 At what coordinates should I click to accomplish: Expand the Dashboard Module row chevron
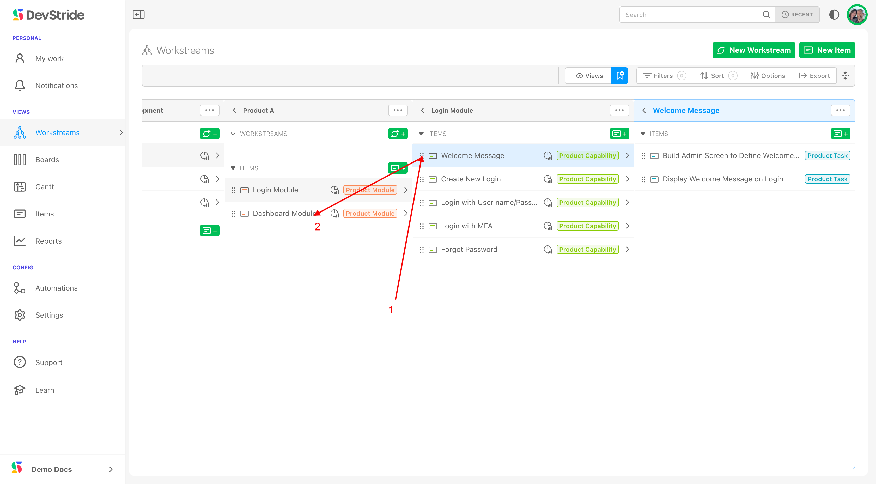pos(405,213)
